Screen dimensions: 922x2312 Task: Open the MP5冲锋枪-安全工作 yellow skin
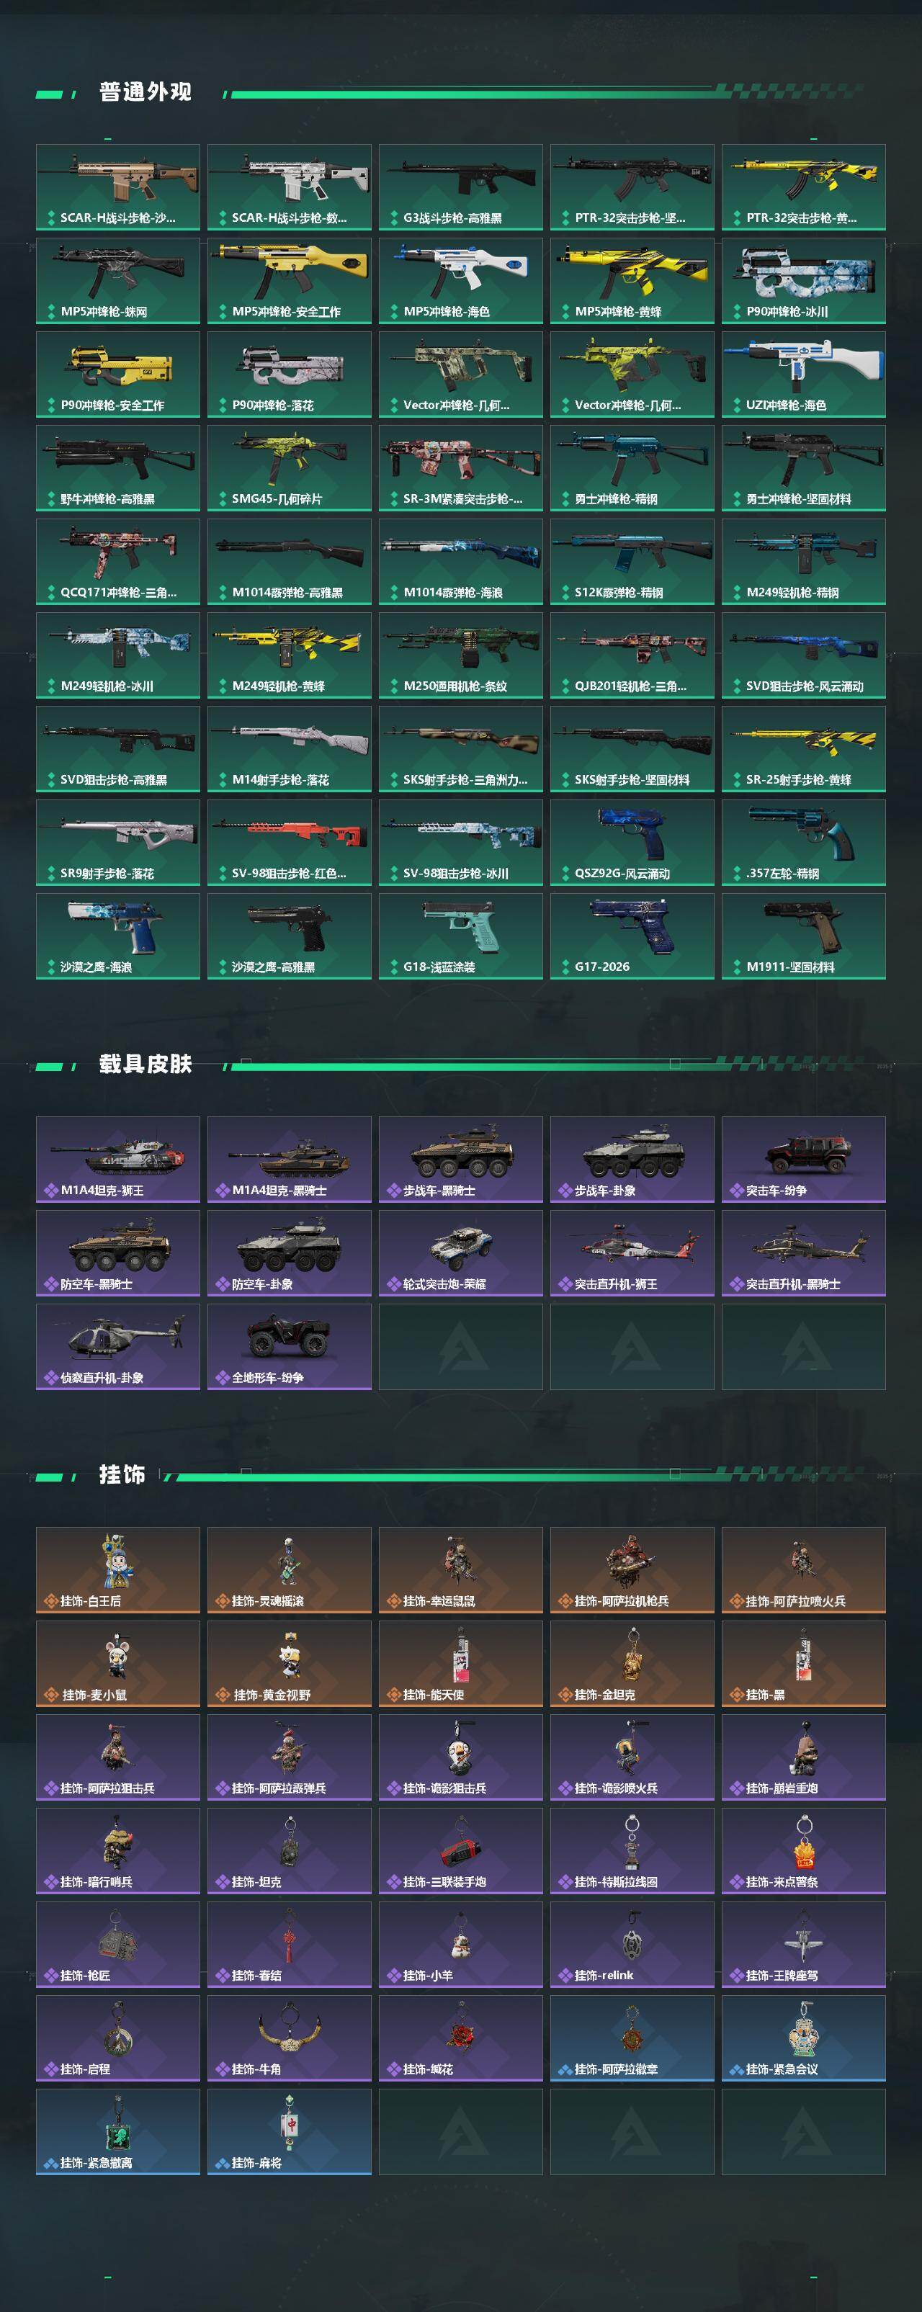(289, 281)
